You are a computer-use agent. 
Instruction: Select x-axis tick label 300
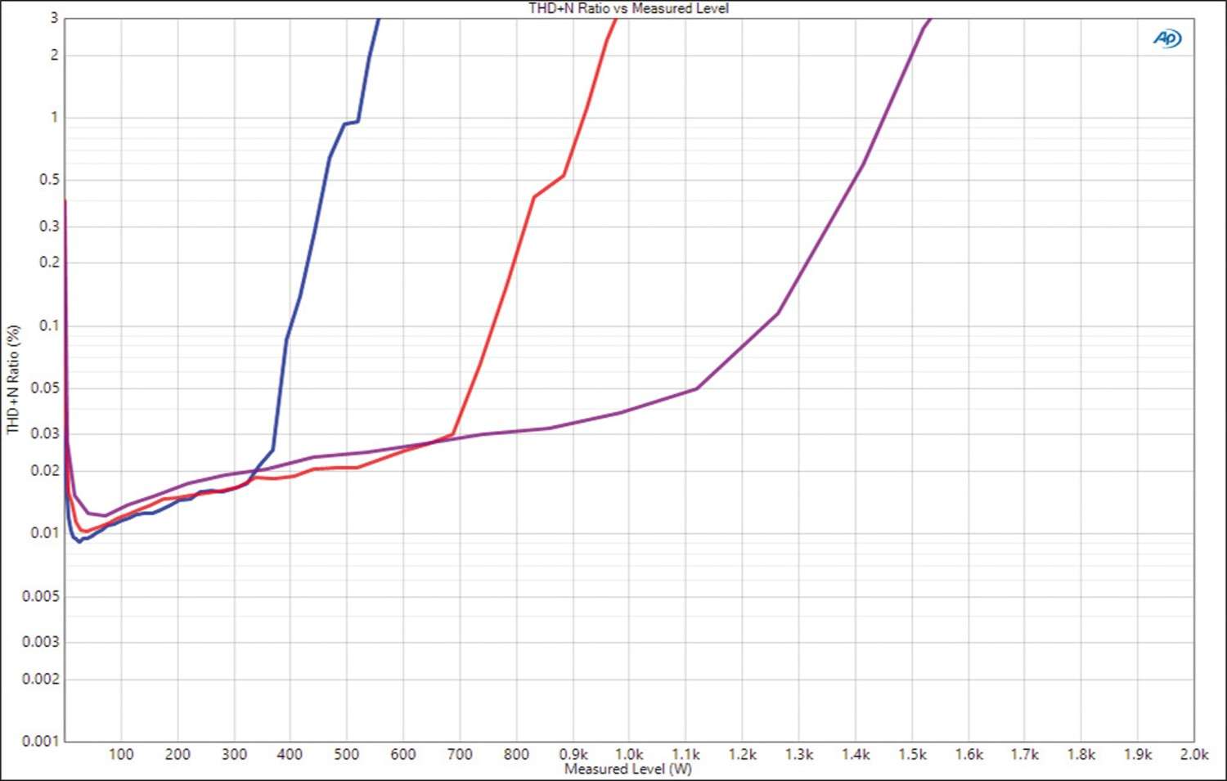[234, 754]
